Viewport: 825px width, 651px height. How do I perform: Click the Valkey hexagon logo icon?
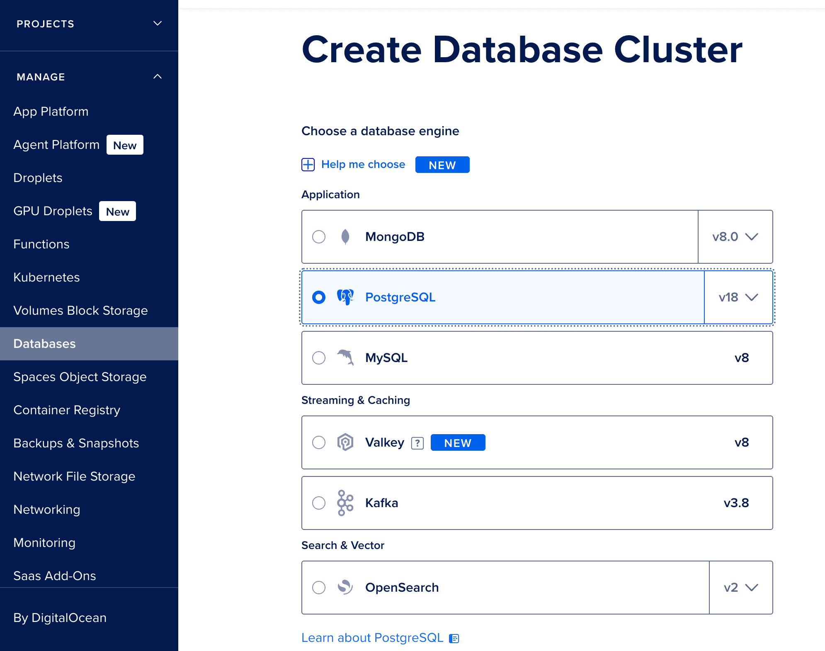pos(345,442)
